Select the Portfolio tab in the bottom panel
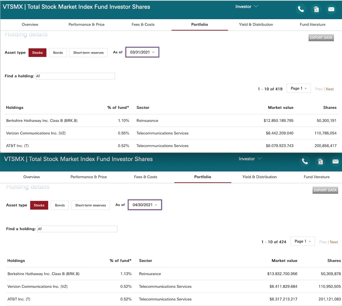This screenshot has width=342, height=306. coord(203,177)
